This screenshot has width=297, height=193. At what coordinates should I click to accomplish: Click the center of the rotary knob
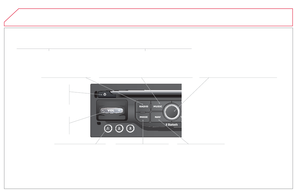[172, 112]
